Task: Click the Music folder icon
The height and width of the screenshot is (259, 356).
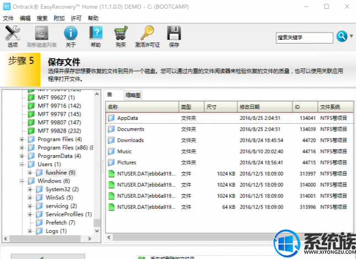Action: coord(111,151)
